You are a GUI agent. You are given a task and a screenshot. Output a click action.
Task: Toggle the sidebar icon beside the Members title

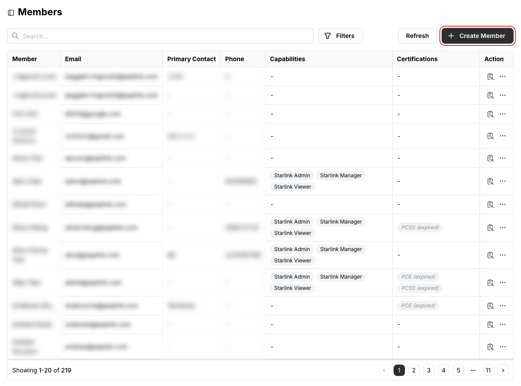click(11, 13)
